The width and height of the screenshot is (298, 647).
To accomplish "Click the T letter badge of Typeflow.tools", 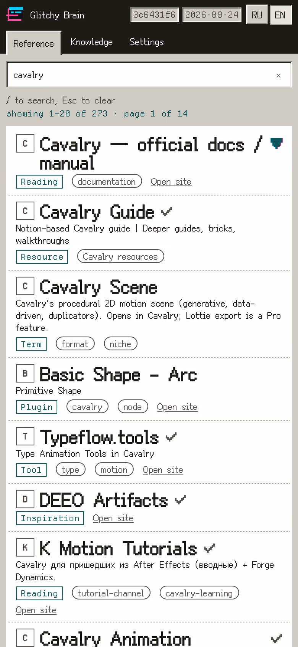I will coord(25,436).
